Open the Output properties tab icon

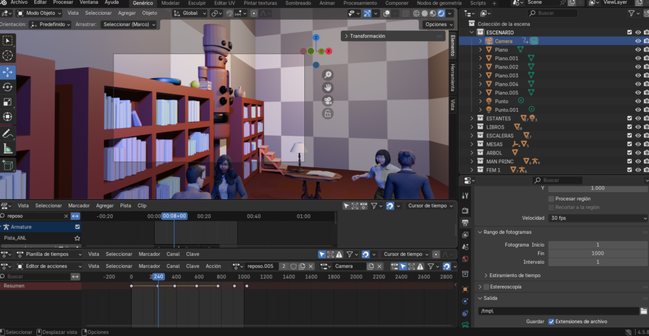click(465, 223)
